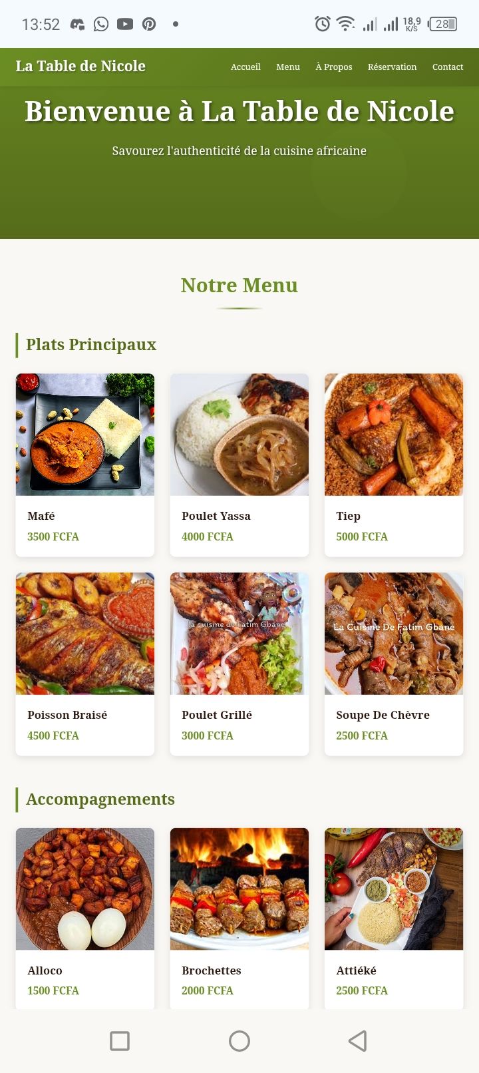Go to the Menu nav item
This screenshot has height=1073, width=479.
288,67
